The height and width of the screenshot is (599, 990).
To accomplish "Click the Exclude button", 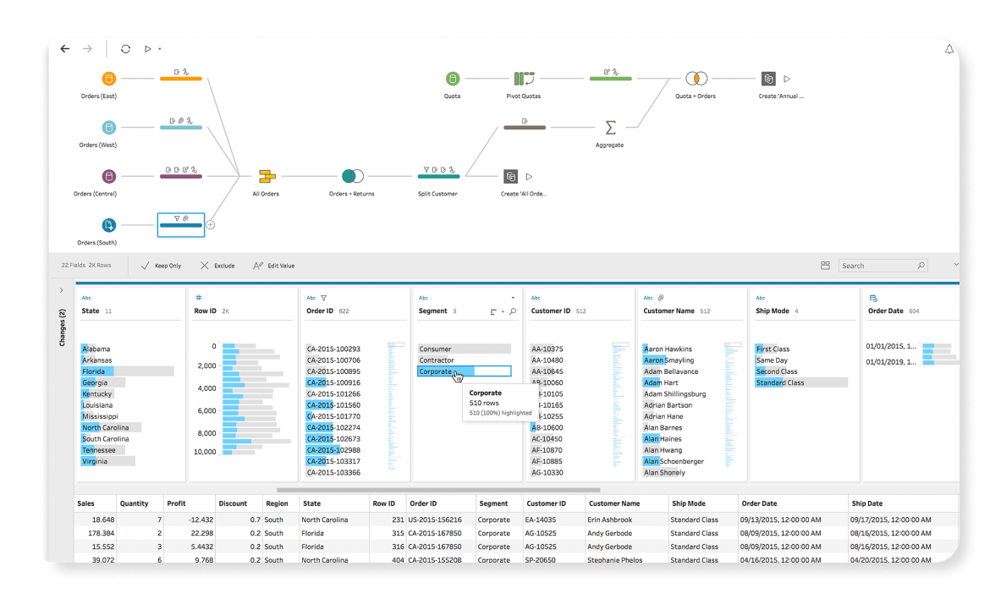I will click(x=217, y=266).
